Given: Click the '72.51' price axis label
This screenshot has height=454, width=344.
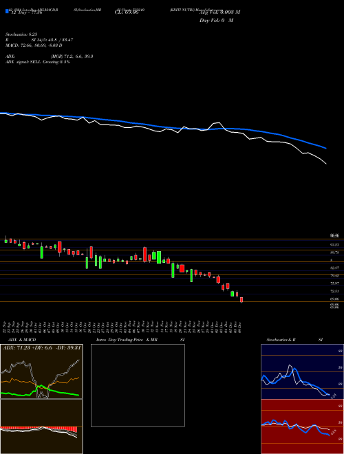Looking at the screenshot, I should pyautogui.click(x=335, y=291).
